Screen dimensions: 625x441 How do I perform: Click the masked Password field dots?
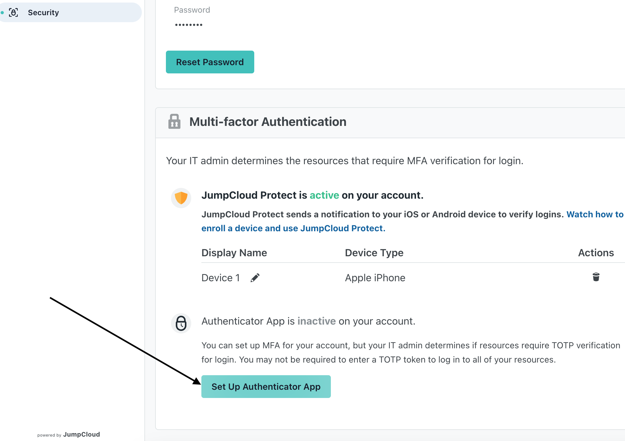coord(189,25)
